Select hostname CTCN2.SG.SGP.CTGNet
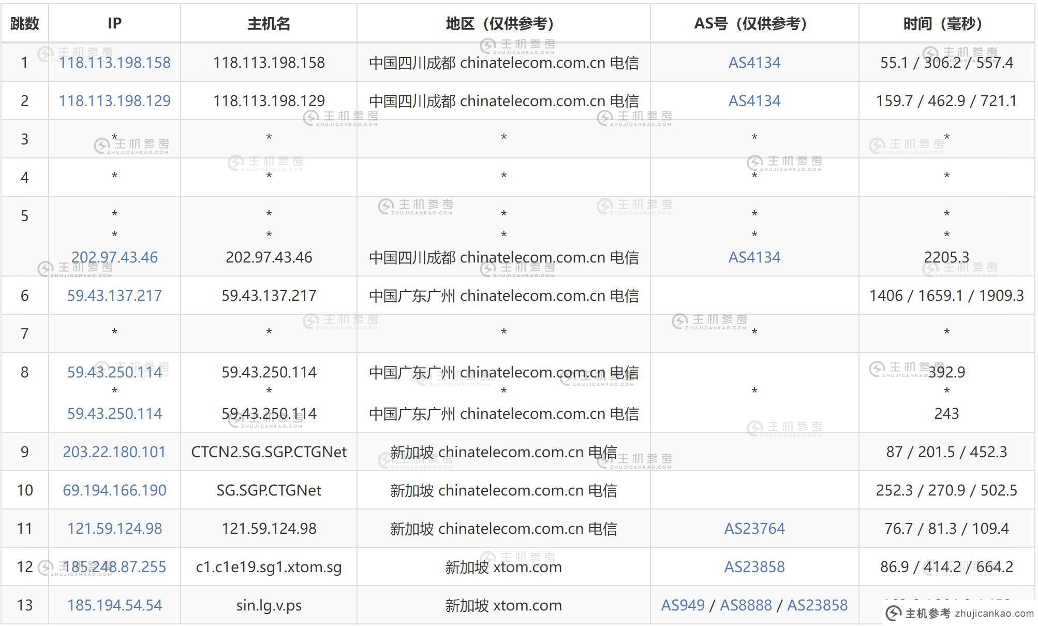The width and height of the screenshot is (1038, 626). tap(269, 452)
